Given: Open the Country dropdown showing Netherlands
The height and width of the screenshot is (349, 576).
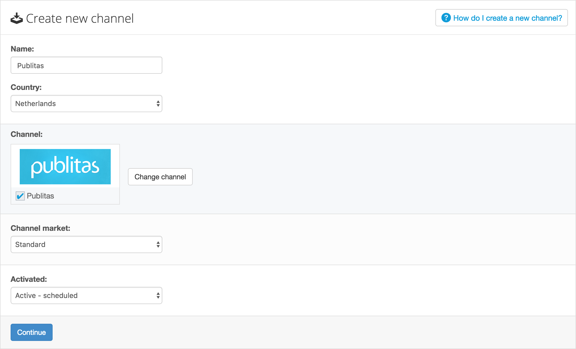Looking at the screenshot, I should [x=86, y=104].
